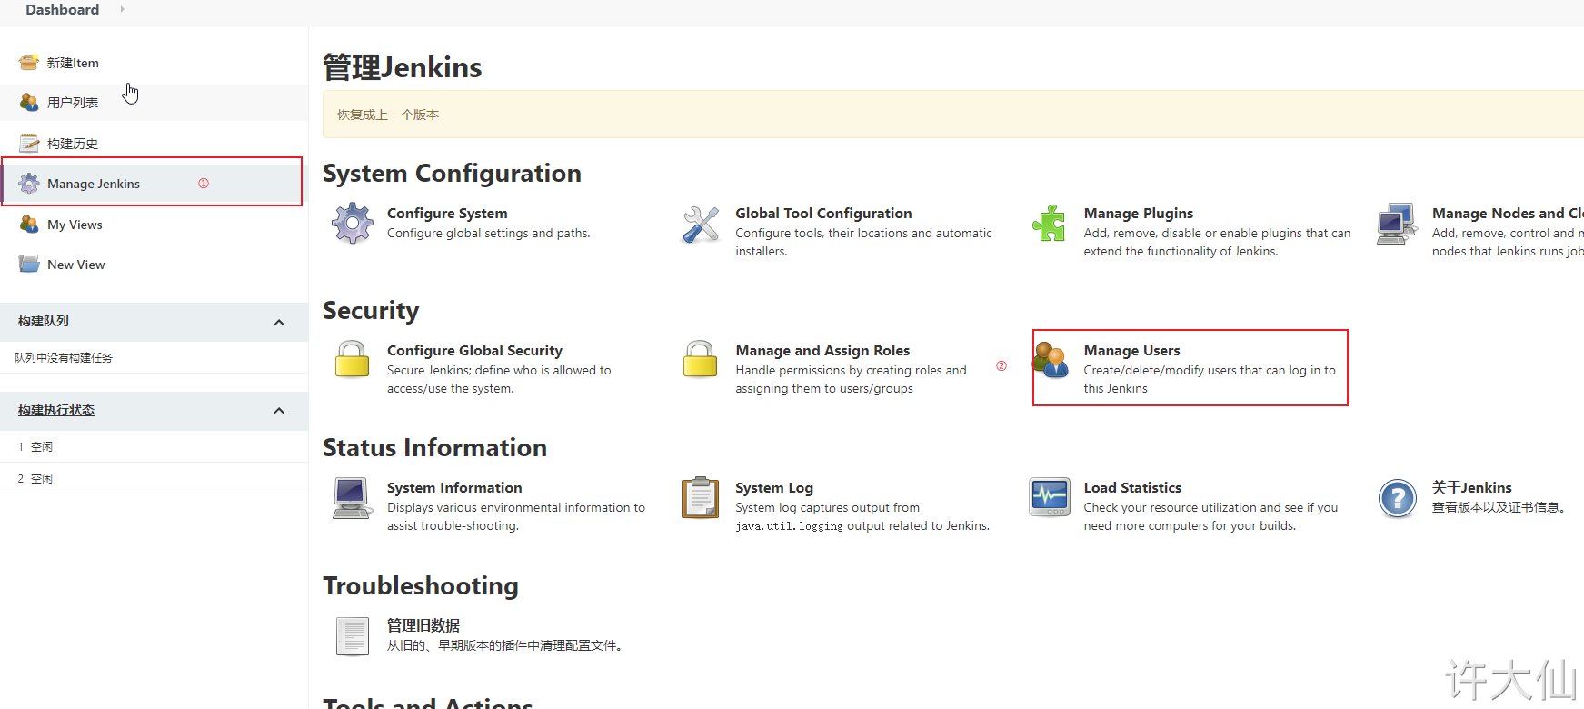Click the Security section heading

pyautogui.click(x=371, y=310)
